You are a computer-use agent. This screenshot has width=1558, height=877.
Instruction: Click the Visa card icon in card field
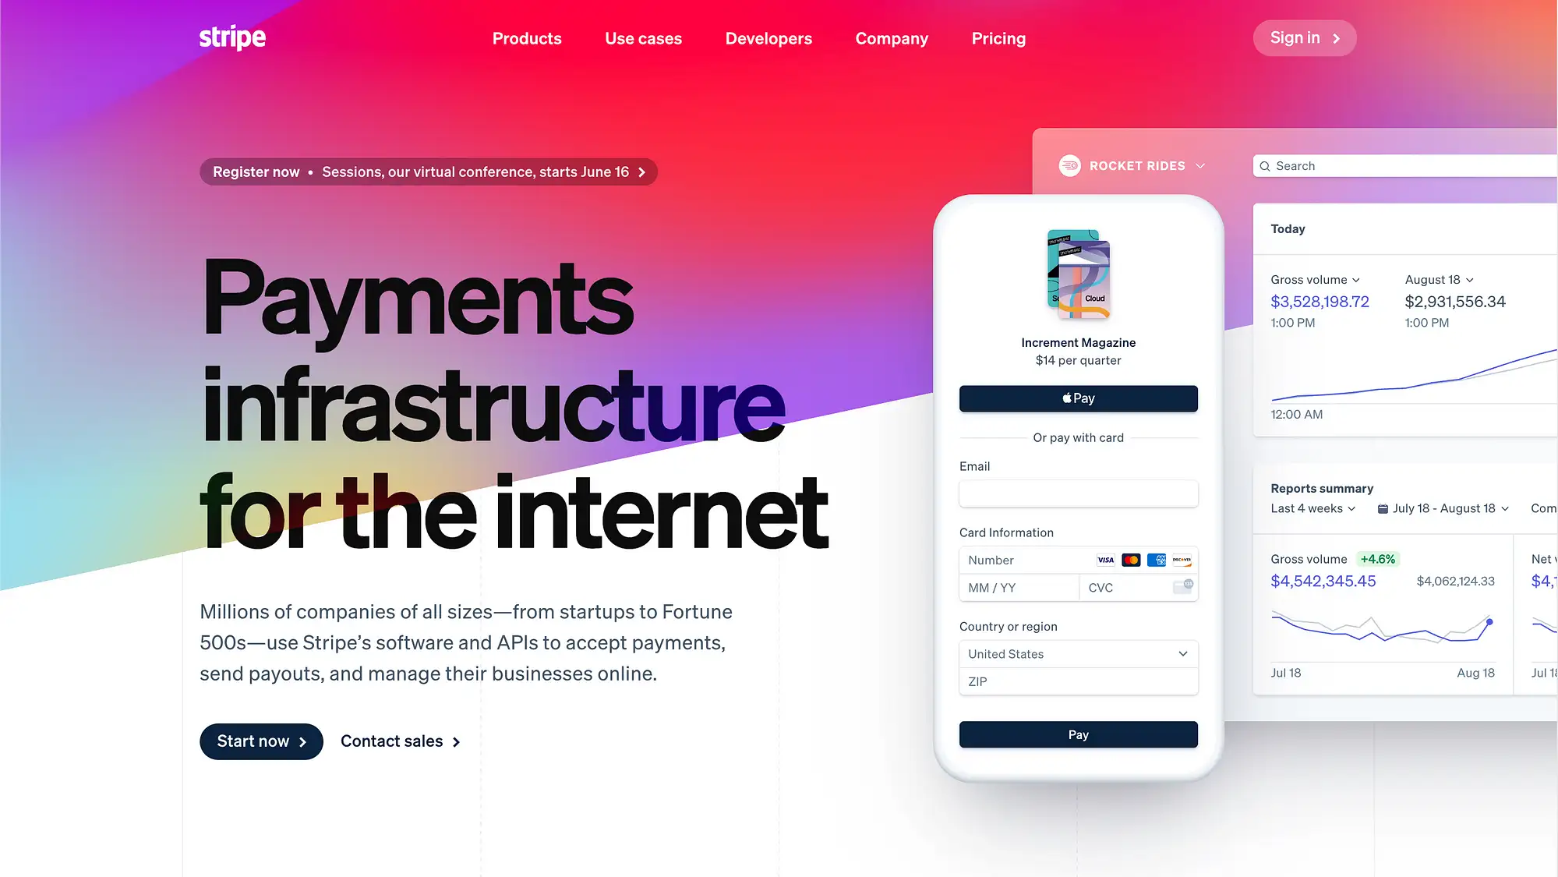coord(1105,559)
